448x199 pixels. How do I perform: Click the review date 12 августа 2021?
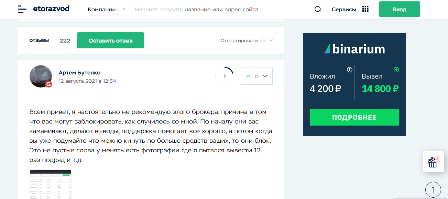pyautogui.click(x=87, y=81)
